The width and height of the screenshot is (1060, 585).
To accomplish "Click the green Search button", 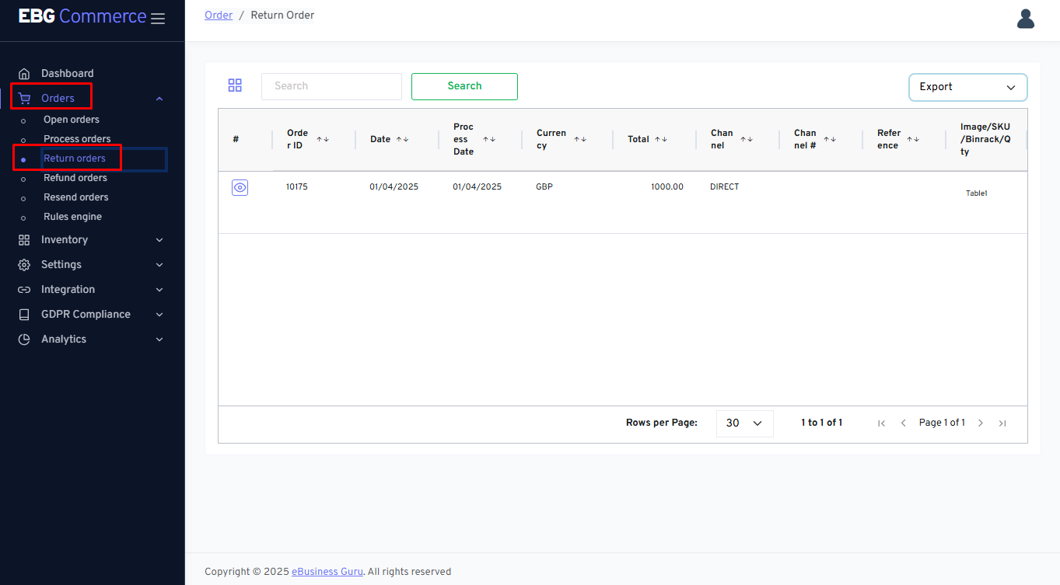I will point(464,86).
